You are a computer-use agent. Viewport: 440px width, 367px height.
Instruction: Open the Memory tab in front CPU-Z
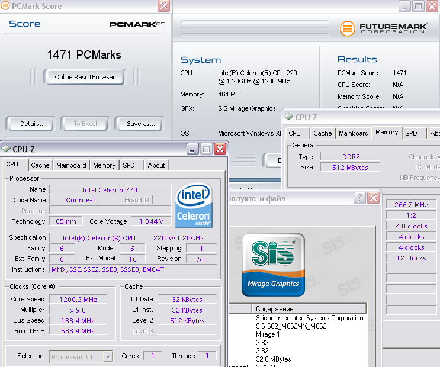[x=104, y=165]
